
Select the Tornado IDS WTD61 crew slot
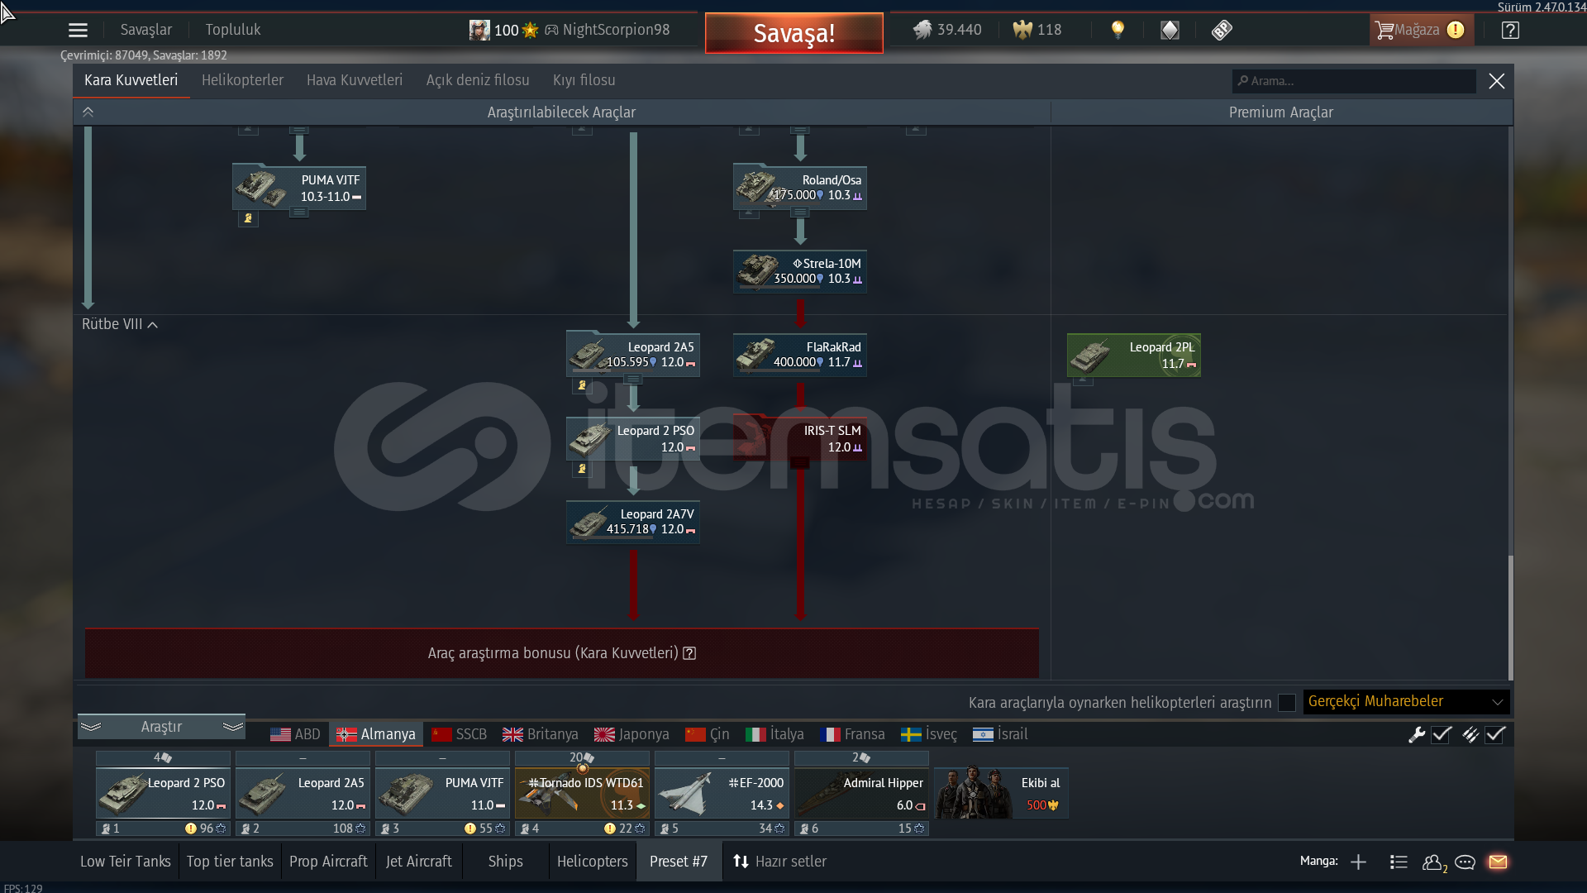582,793
